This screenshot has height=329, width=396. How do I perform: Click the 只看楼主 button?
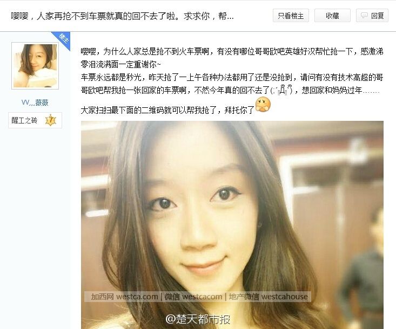[x=291, y=16]
